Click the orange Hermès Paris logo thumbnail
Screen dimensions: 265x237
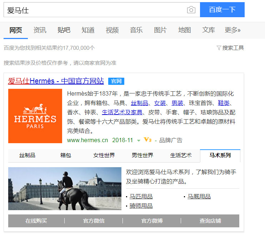click(35, 116)
